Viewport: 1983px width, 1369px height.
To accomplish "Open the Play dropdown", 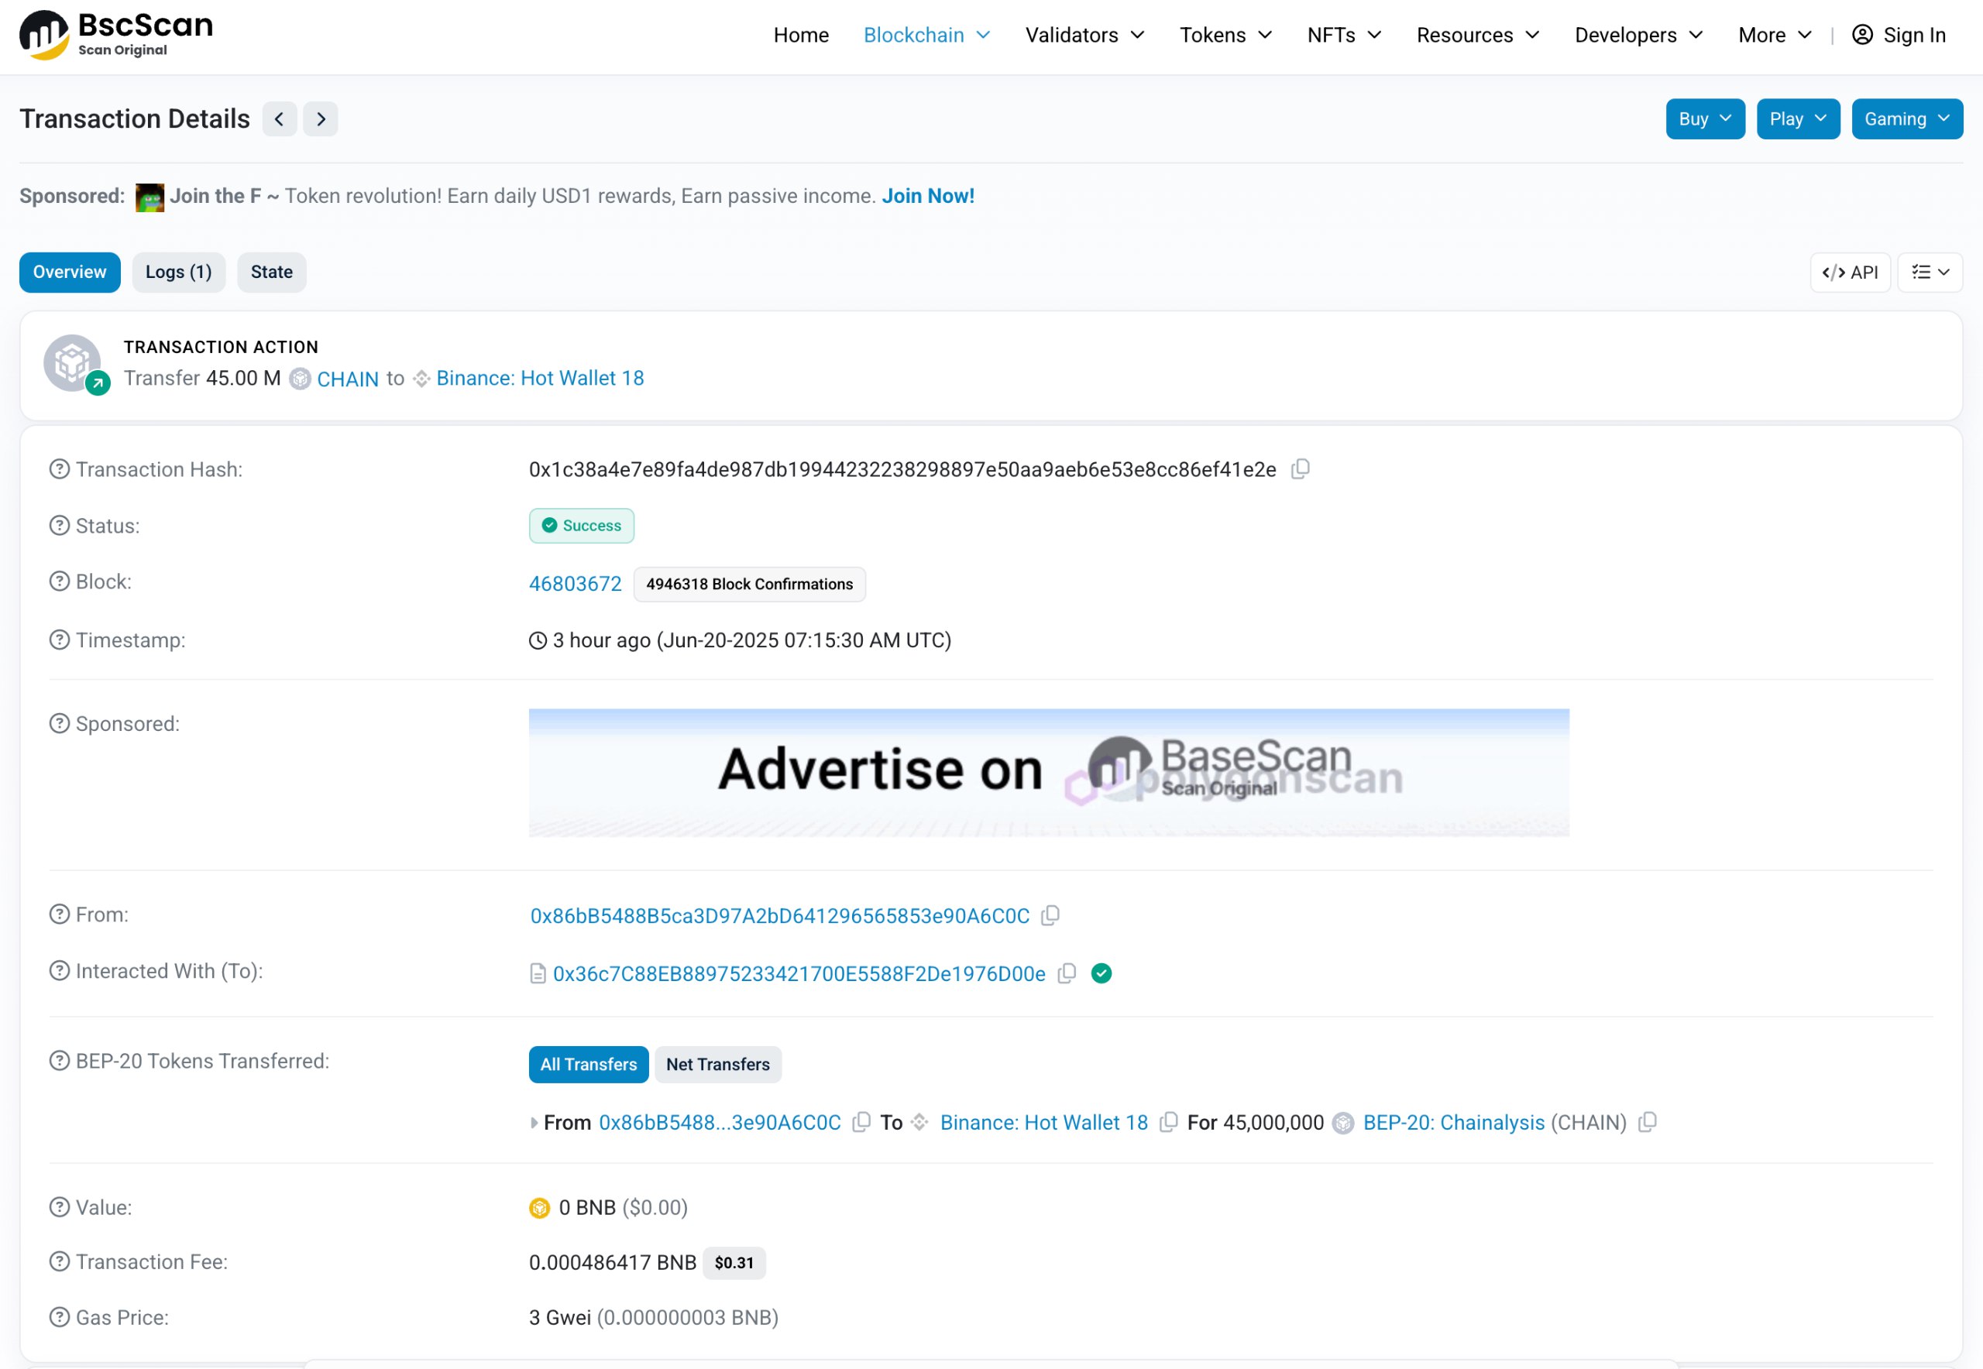I will point(1798,119).
